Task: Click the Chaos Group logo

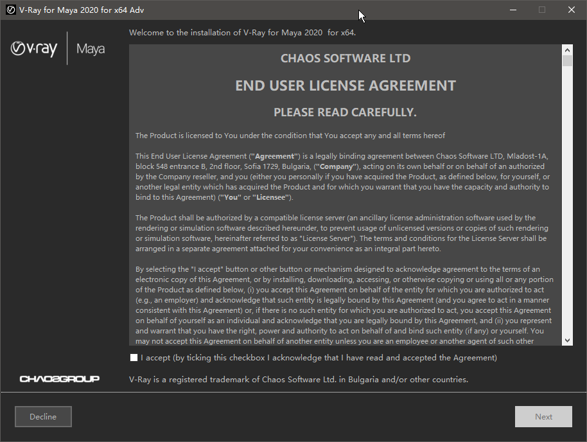Action: coord(60,379)
